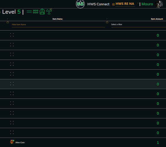Click the HWS Connect title link
The width and height of the screenshot is (166, 147).
click(x=98, y=4)
